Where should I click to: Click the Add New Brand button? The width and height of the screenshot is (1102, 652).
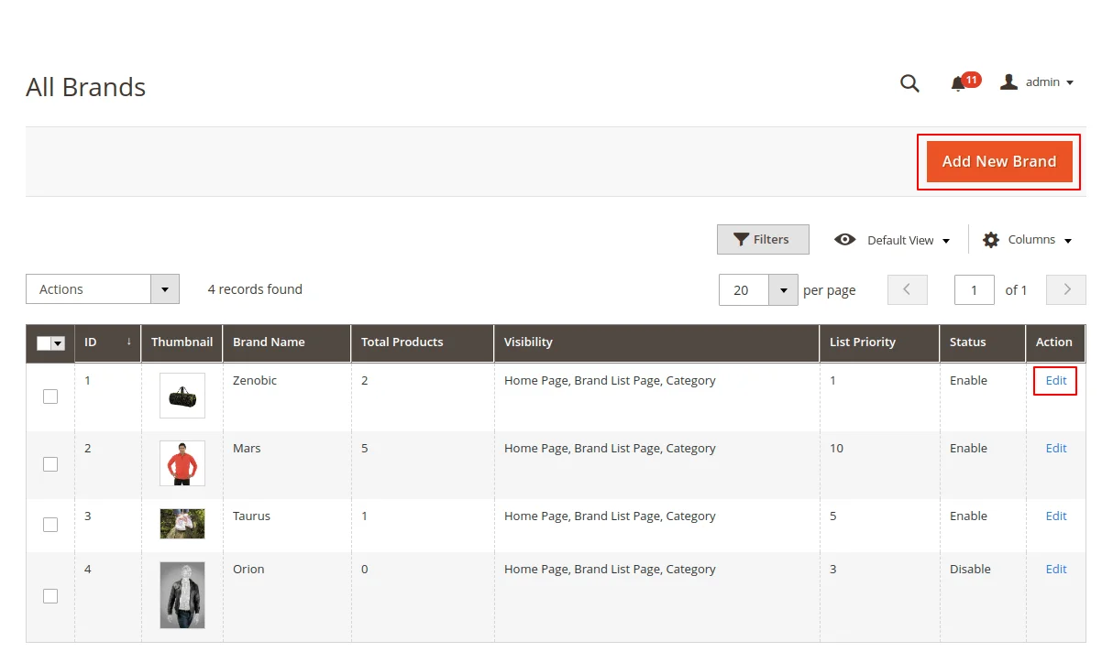coord(998,162)
